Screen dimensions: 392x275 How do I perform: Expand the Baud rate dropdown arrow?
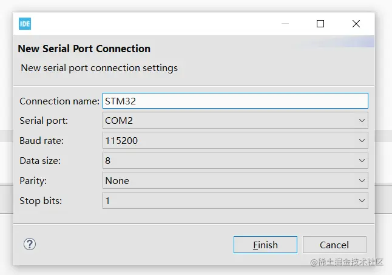click(362, 141)
